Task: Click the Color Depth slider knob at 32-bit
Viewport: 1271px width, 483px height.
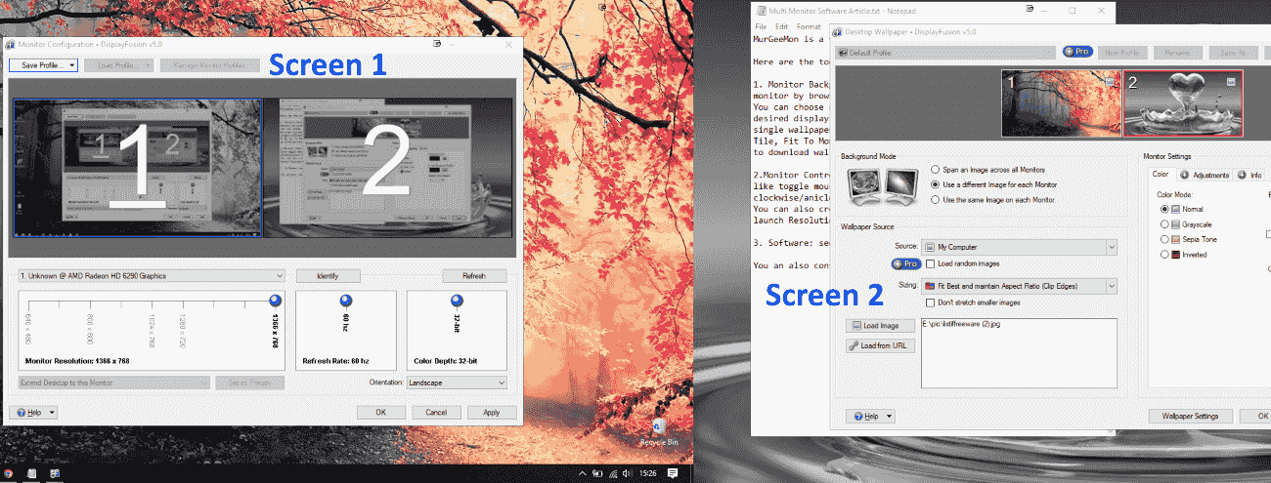Action: pos(457,300)
